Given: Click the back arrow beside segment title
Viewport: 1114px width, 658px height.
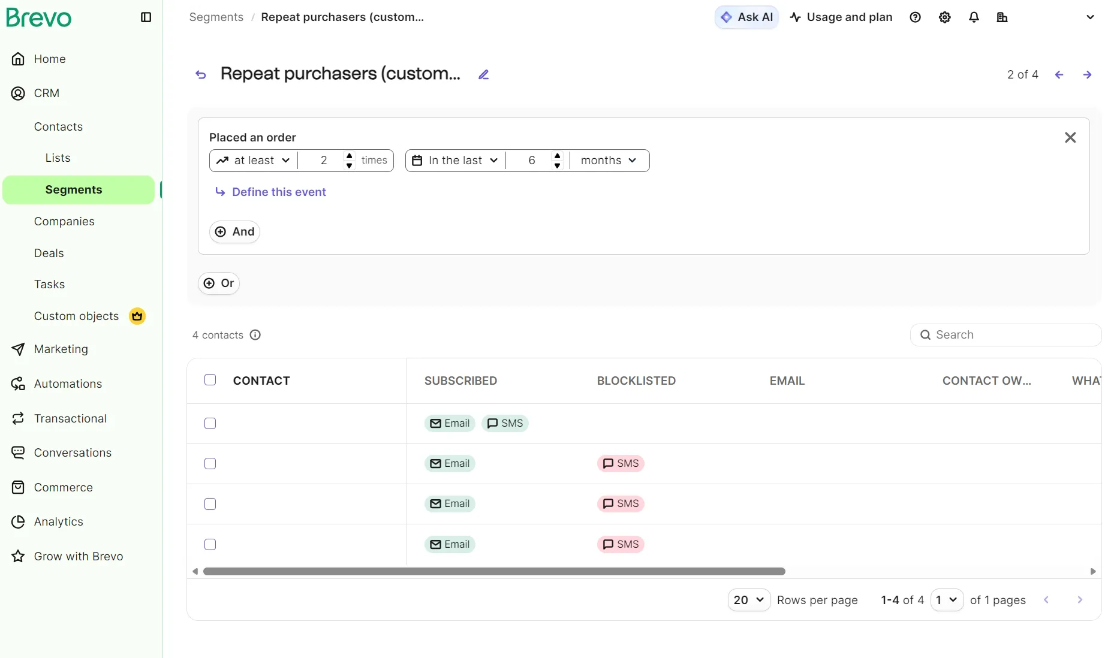Looking at the screenshot, I should pos(201,75).
